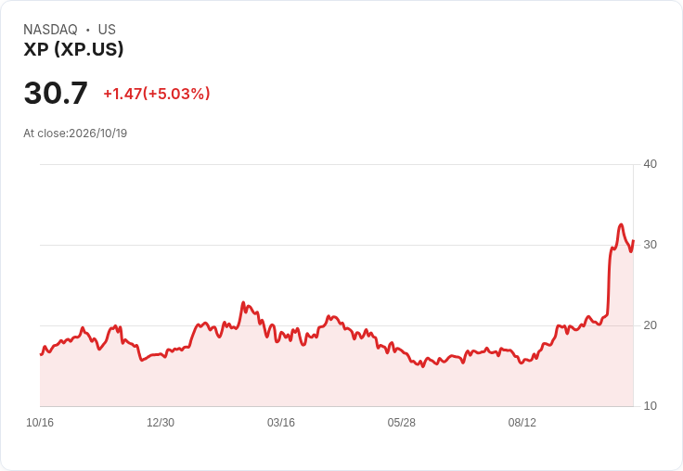683x471 pixels.
Task: Select the 08/12 date on the x-axis
Action: click(522, 423)
